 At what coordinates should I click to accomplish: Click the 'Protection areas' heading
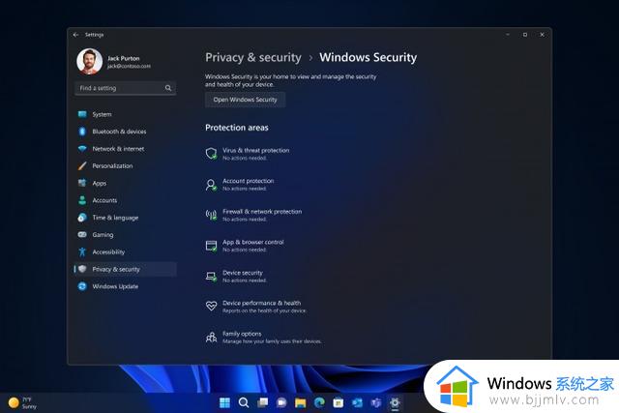[x=237, y=128]
